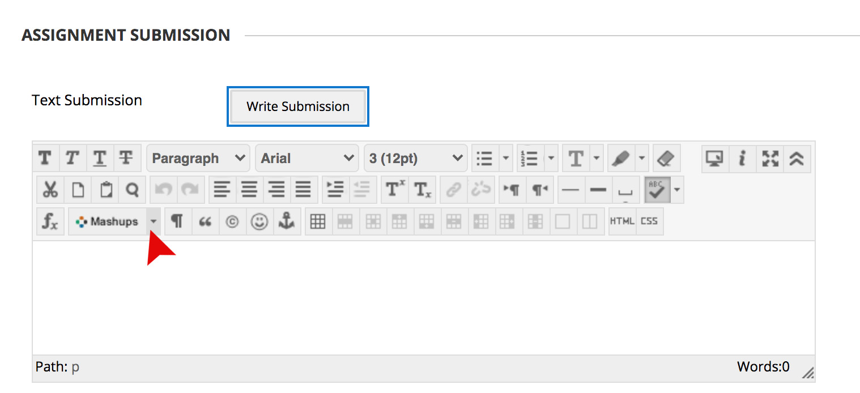Launch the fx math editor
The width and height of the screenshot is (860, 393).
click(50, 221)
